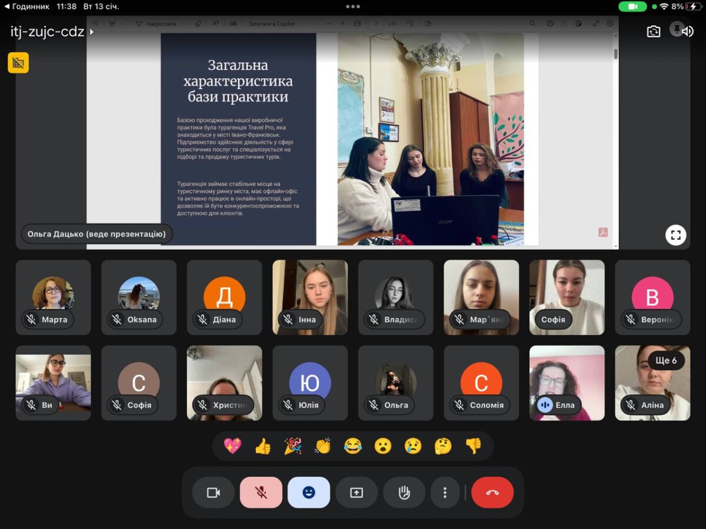Share screen using the present button
The height and width of the screenshot is (529, 706).
tap(357, 493)
